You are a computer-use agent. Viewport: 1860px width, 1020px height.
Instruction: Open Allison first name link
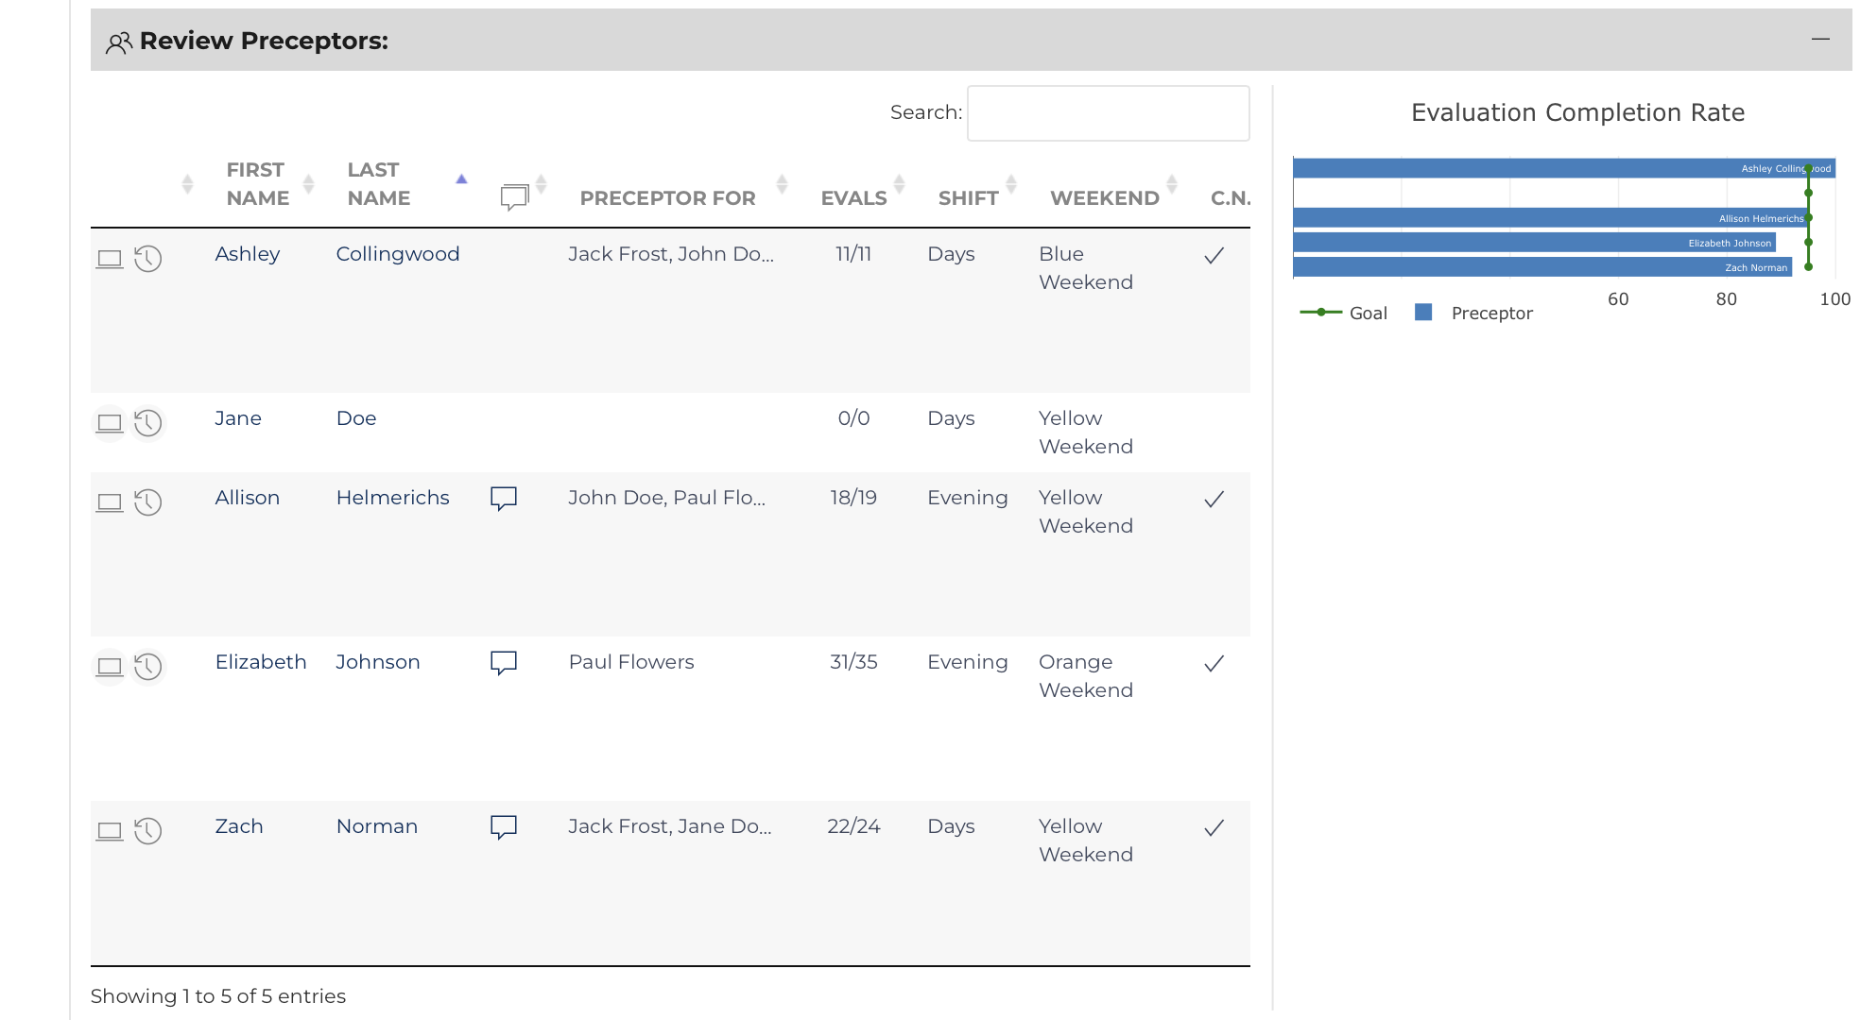[248, 498]
